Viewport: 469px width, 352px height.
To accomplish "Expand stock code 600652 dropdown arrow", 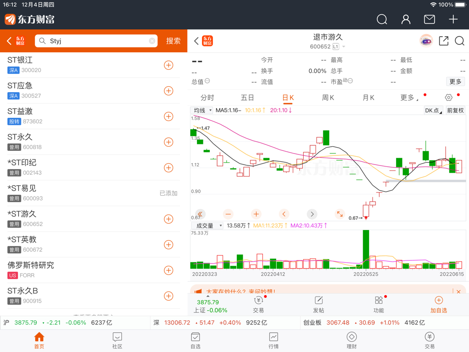I will pyautogui.click(x=344, y=47).
